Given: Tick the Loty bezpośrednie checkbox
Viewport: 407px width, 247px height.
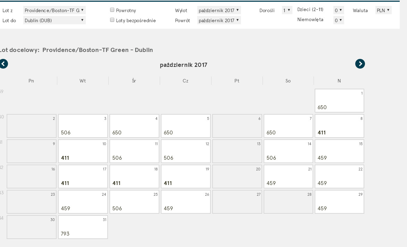Looking at the screenshot, I should (x=112, y=20).
